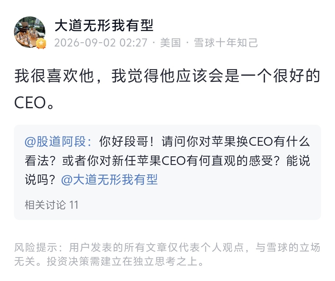Tap the 雪球十年知己 title label
The width and height of the screenshot is (335, 281).
point(226,43)
